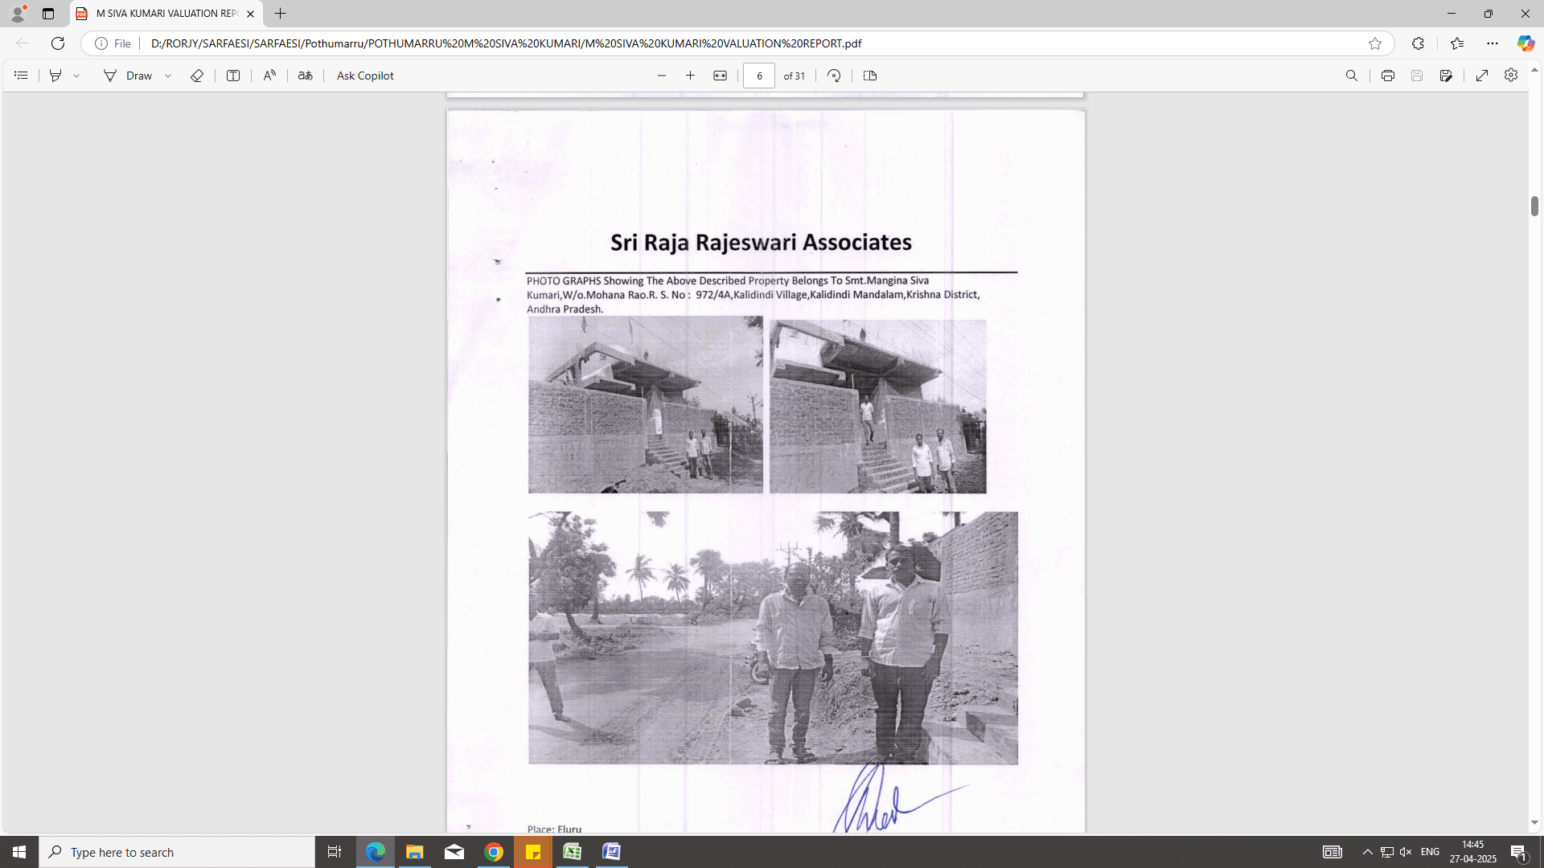Show hidden system tray icons
The height and width of the screenshot is (868, 1544).
click(x=1367, y=852)
